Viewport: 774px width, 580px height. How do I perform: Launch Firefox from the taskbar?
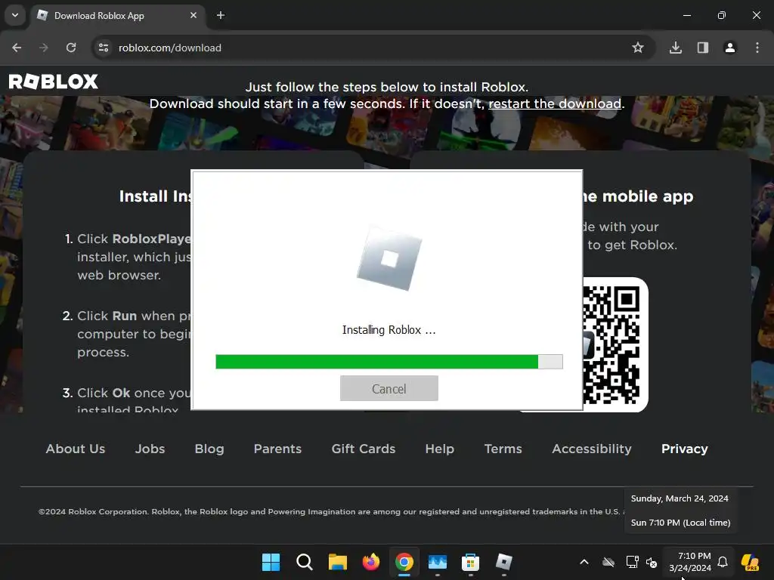pyautogui.click(x=371, y=562)
